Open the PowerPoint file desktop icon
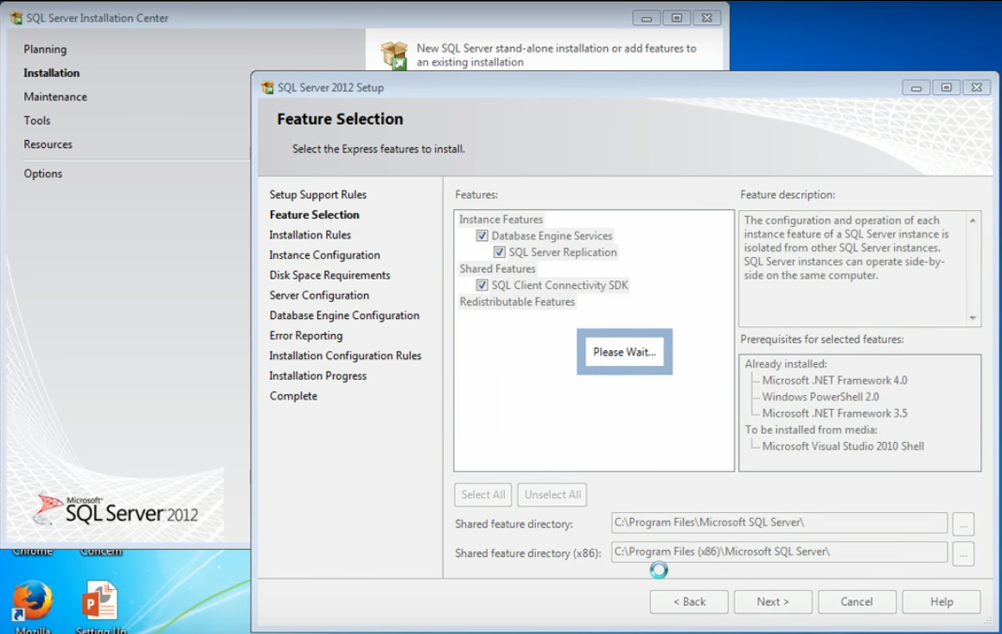 pyautogui.click(x=99, y=600)
